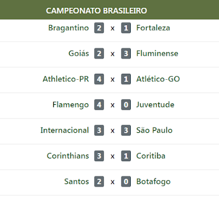Select Juventude's score badge showing 0
This screenshot has width=219, height=200.
point(126,105)
